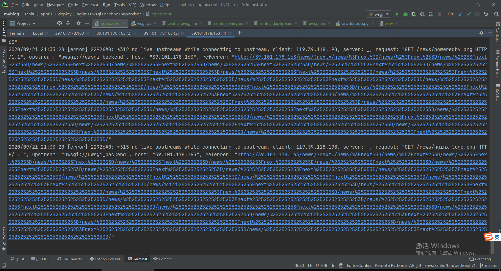The height and width of the screenshot is (271, 501).
Task: Open referrer URL in the poweredby.png error
Action: (x=248, y=98)
